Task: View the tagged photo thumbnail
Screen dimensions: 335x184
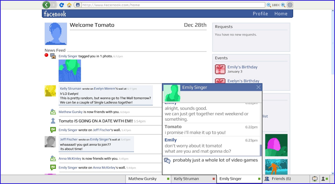Action: (x=70, y=71)
